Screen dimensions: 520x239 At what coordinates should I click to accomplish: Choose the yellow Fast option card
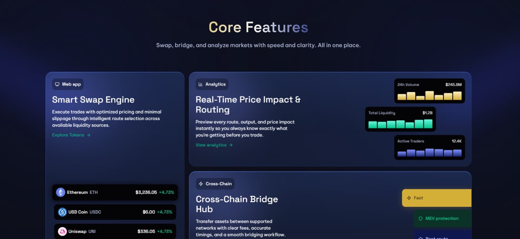[436, 198]
